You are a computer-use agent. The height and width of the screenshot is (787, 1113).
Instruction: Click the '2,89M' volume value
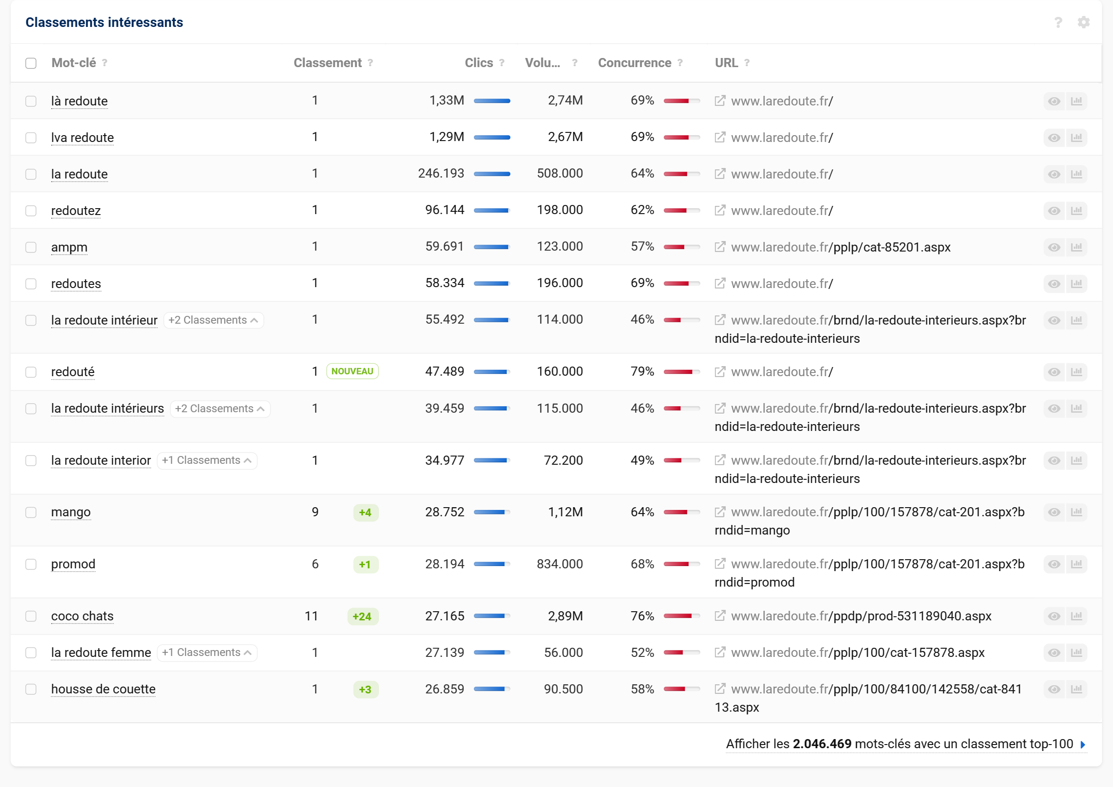pyautogui.click(x=565, y=616)
